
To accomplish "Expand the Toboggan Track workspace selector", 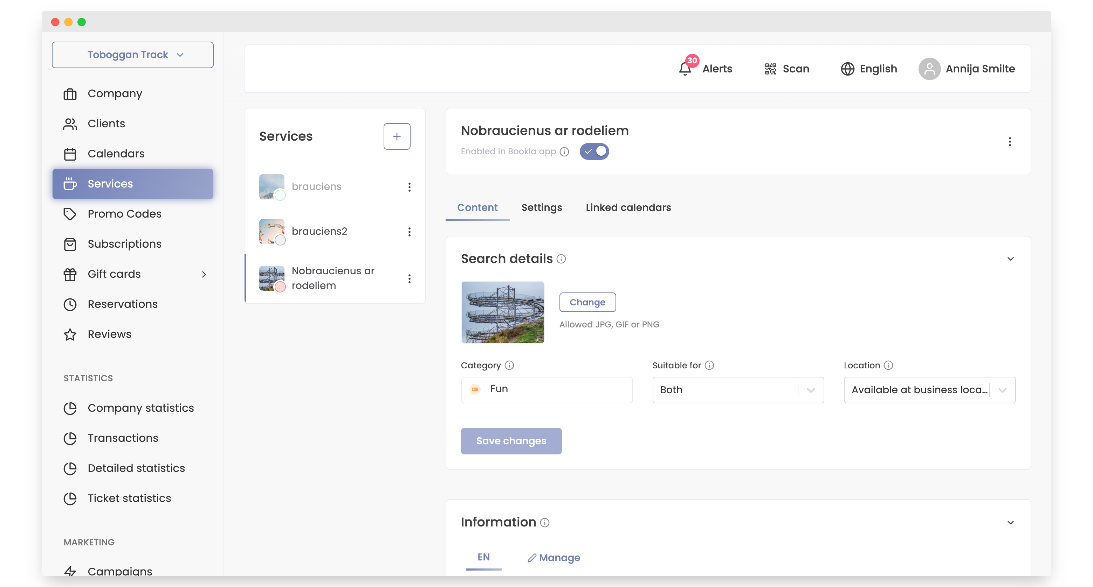I will (132, 55).
